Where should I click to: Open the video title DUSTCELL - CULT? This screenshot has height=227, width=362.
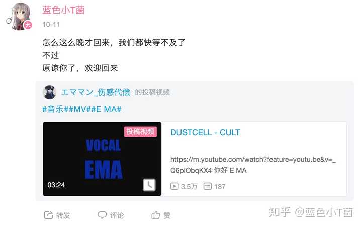[205, 132]
